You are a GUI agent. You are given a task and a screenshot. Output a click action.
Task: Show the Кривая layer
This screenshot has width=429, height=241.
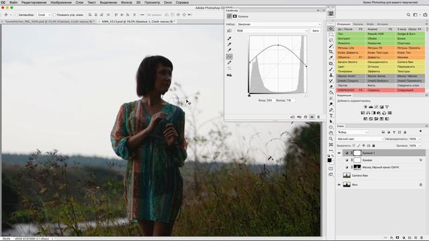coord(339,160)
